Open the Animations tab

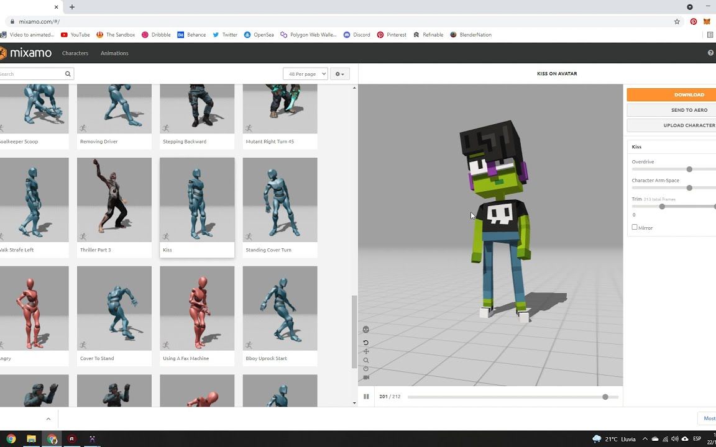click(114, 53)
